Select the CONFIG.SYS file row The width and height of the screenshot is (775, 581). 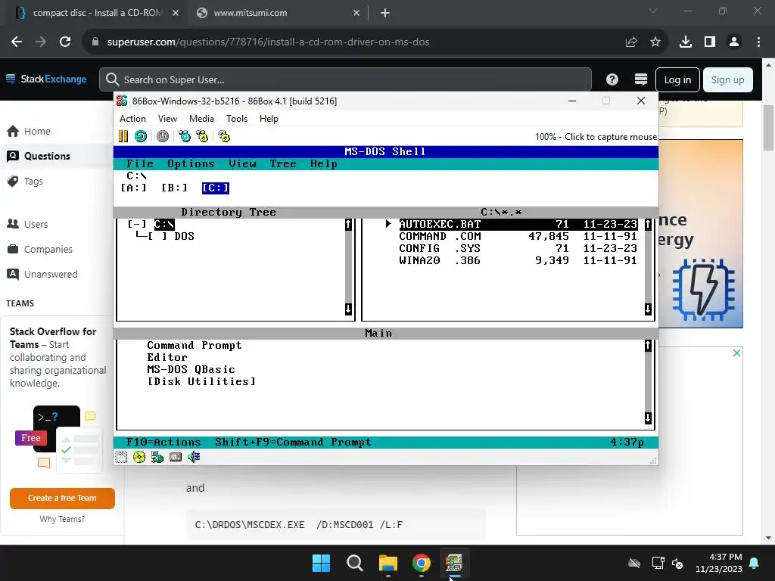point(518,248)
